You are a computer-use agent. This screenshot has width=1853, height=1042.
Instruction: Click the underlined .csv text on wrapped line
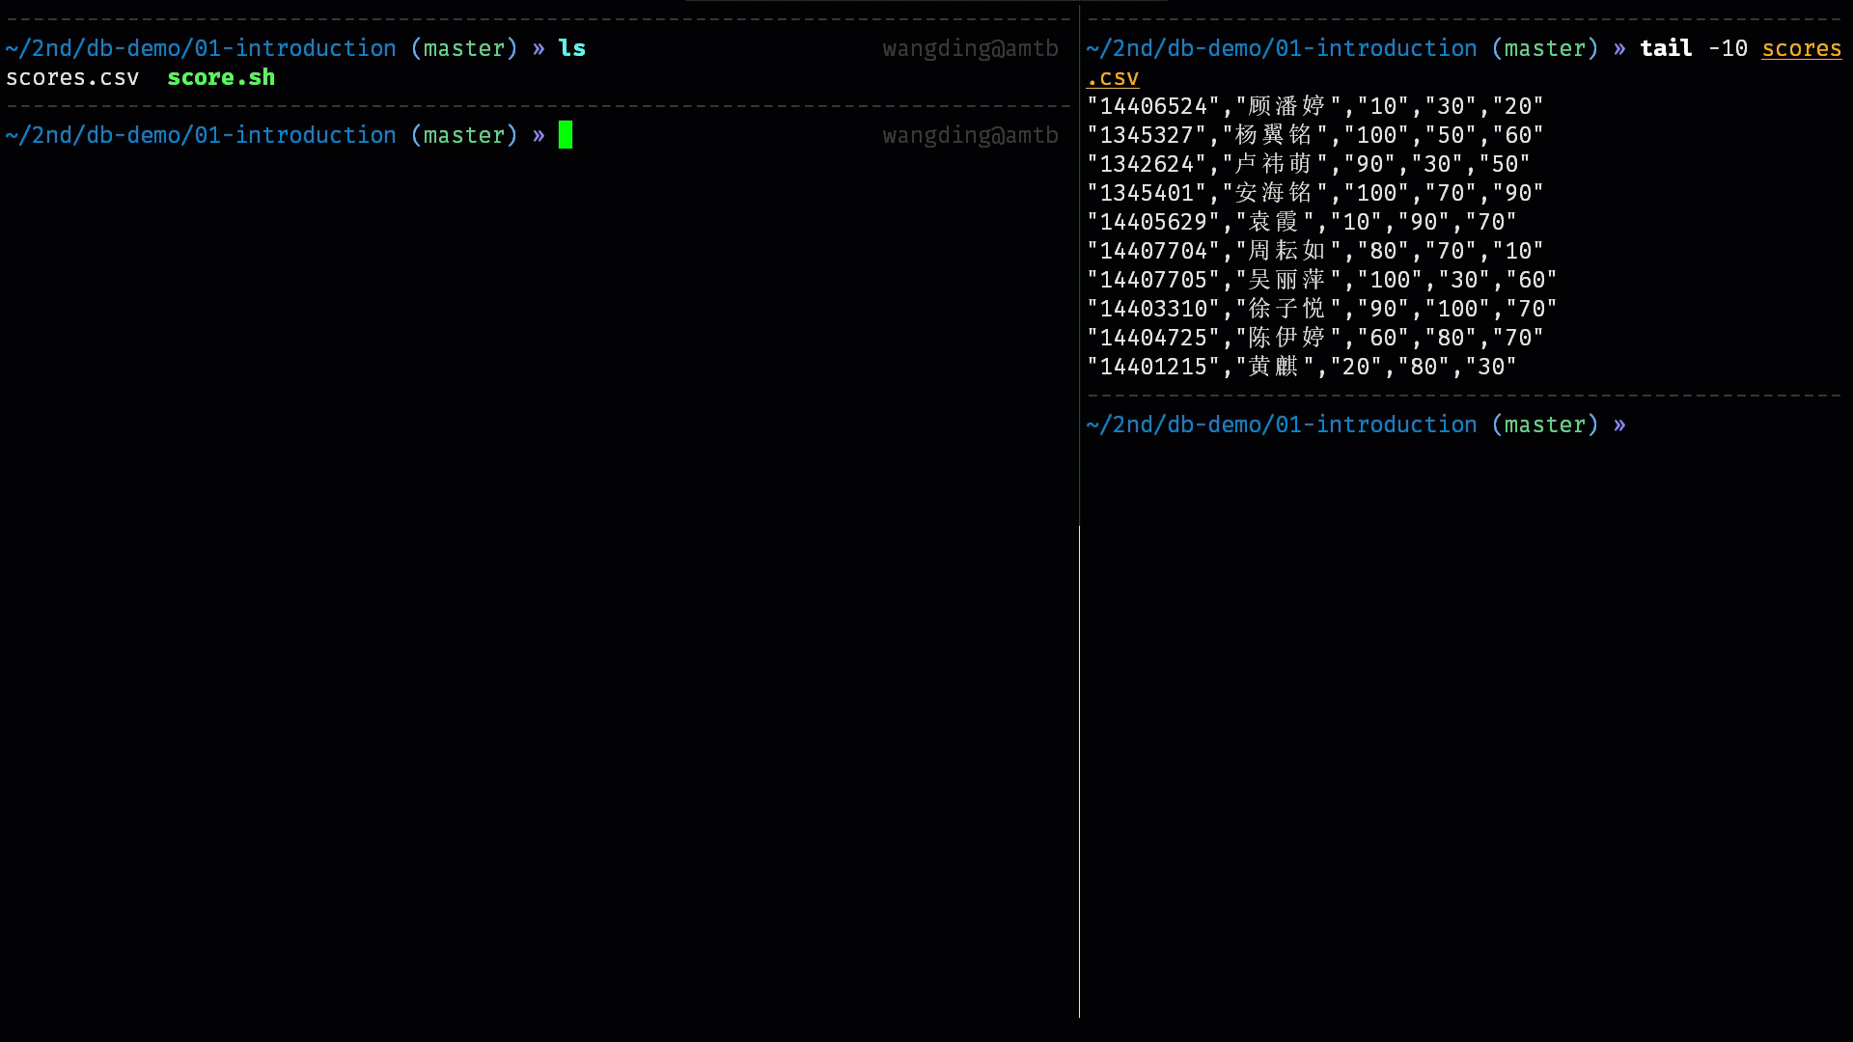coord(1113,77)
